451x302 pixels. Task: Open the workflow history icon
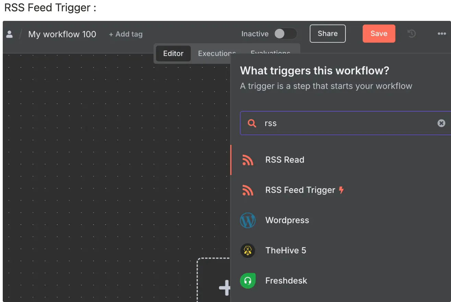coord(412,34)
